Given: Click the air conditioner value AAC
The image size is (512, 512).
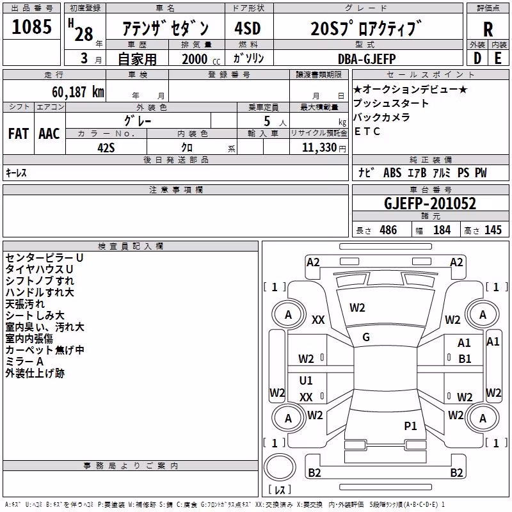Looking at the screenshot, I should click(x=49, y=134).
